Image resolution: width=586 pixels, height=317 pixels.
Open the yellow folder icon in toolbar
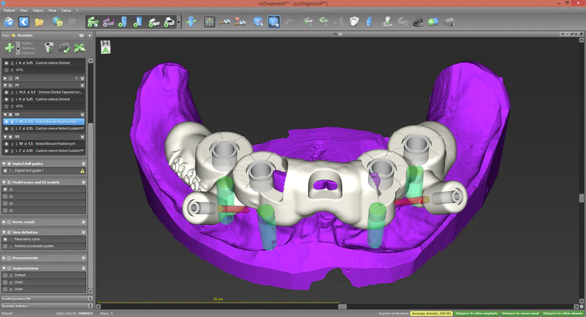point(39,22)
